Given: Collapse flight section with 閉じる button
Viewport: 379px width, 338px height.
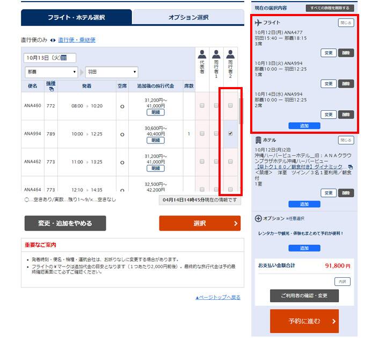Looking at the screenshot, I should [346, 23].
